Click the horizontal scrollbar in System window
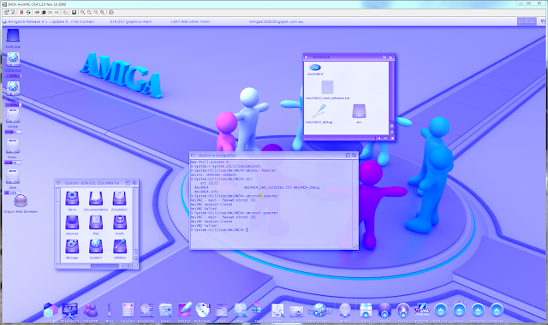 coord(87,266)
